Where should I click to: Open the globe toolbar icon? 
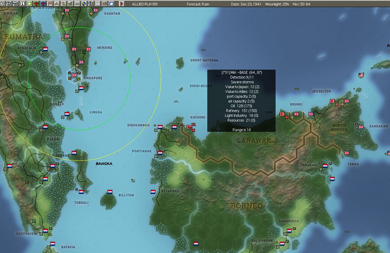coord(84,3)
